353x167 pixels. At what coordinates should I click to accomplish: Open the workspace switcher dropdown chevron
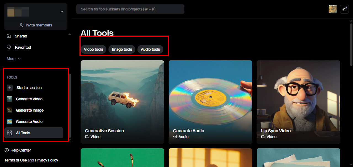[62, 12]
